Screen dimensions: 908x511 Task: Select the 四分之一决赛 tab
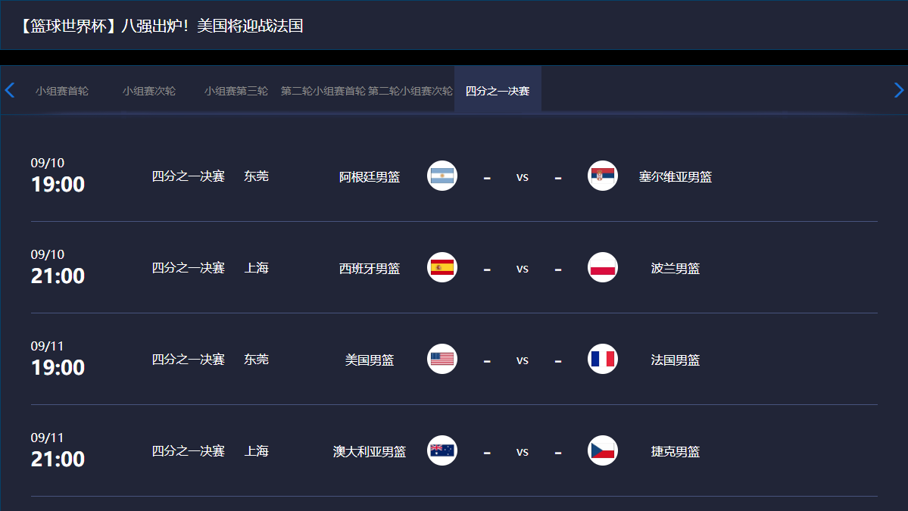coord(498,91)
